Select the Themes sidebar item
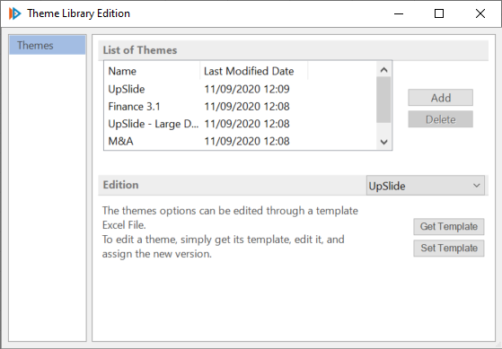This screenshot has height=349, width=502. (x=48, y=45)
